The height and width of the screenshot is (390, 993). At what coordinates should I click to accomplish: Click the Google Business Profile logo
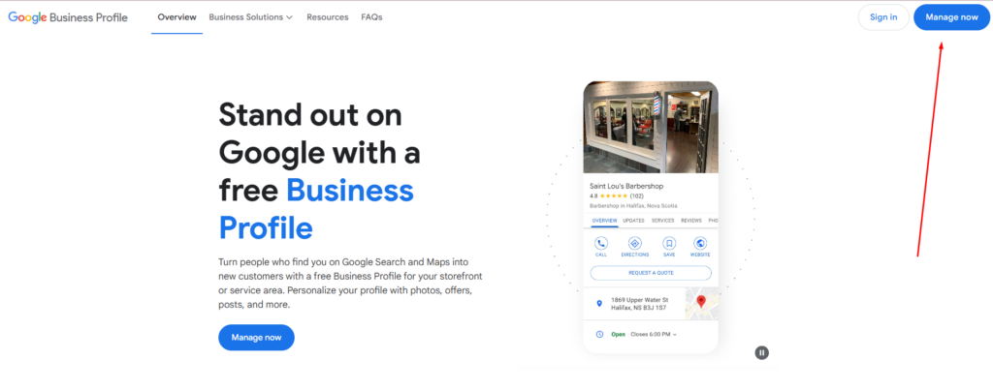(68, 17)
